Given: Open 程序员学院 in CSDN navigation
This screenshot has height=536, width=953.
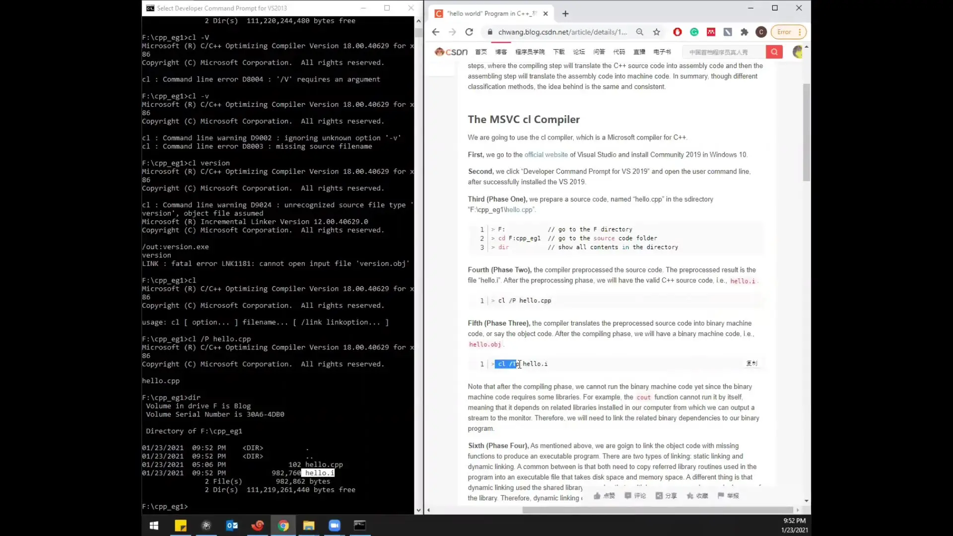Looking at the screenshot, I should pyautogui.click(x=530, y=52).
